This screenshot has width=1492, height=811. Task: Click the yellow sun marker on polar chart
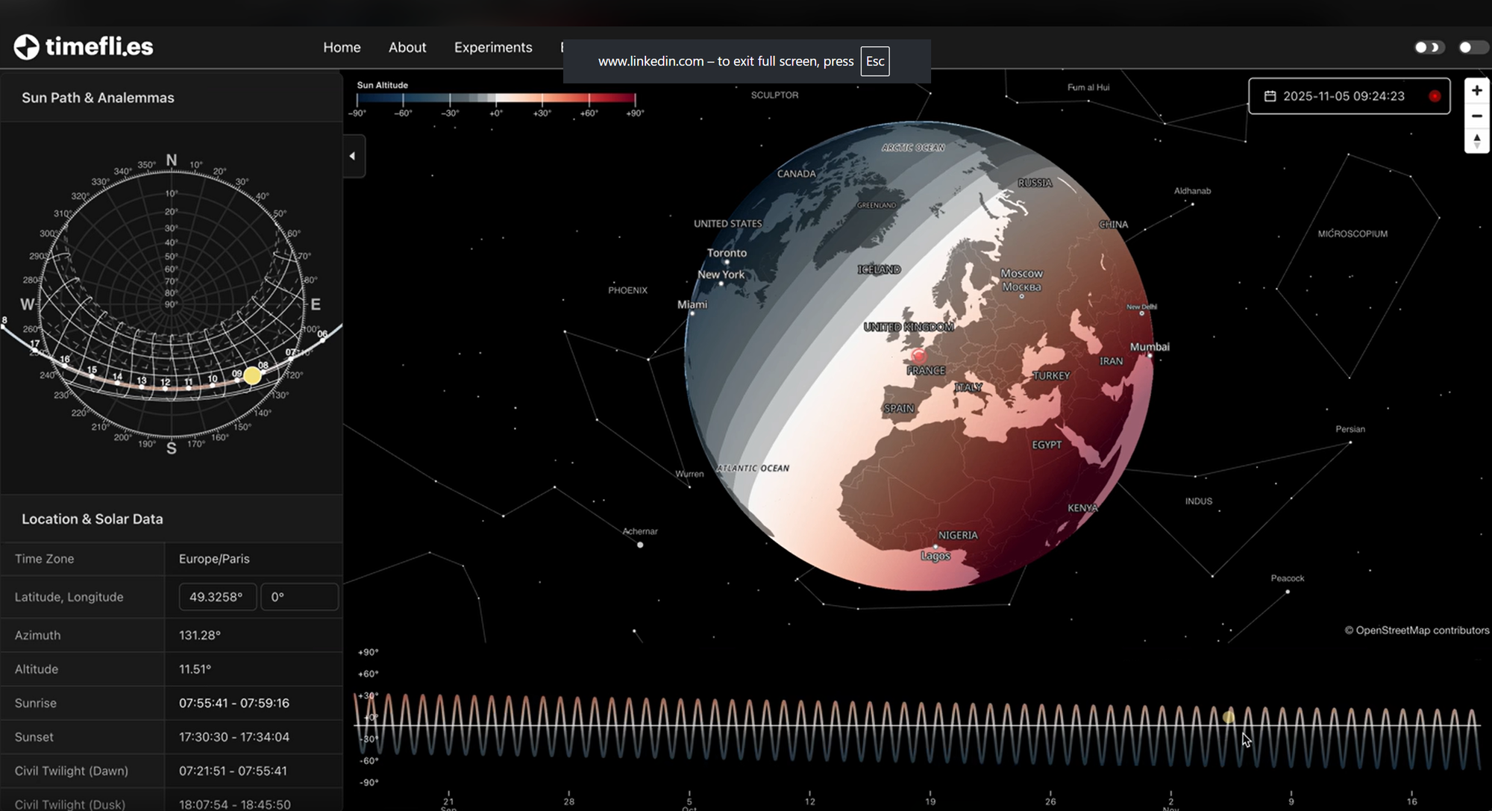tap(252, 375)
